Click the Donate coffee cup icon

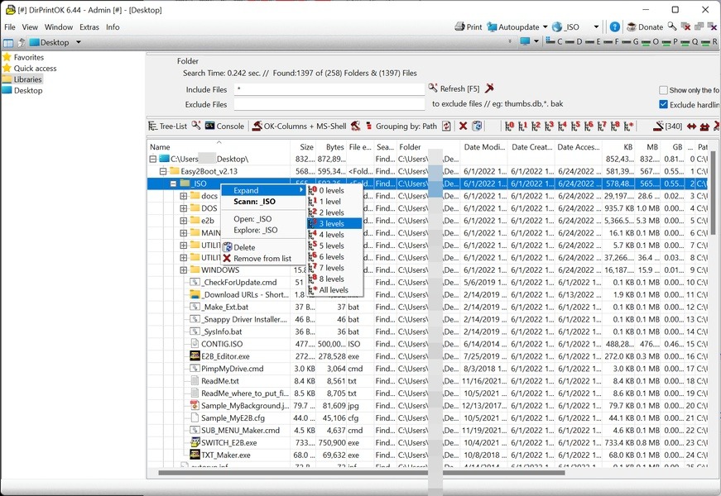coord(632,27)
